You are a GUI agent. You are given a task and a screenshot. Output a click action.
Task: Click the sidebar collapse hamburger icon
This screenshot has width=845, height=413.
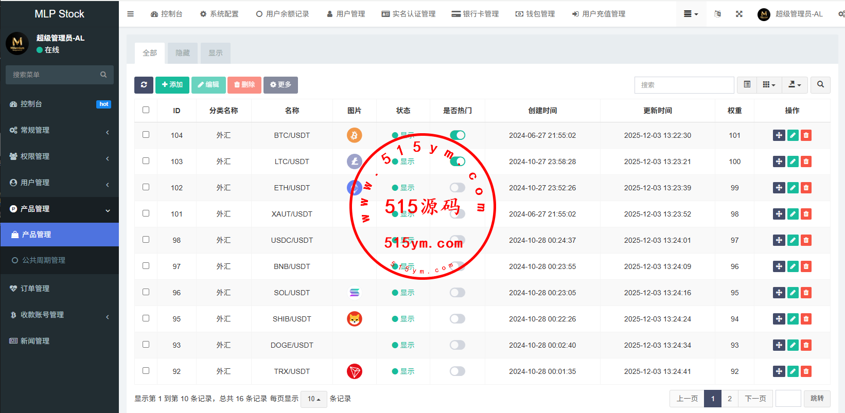coord(131,14)
